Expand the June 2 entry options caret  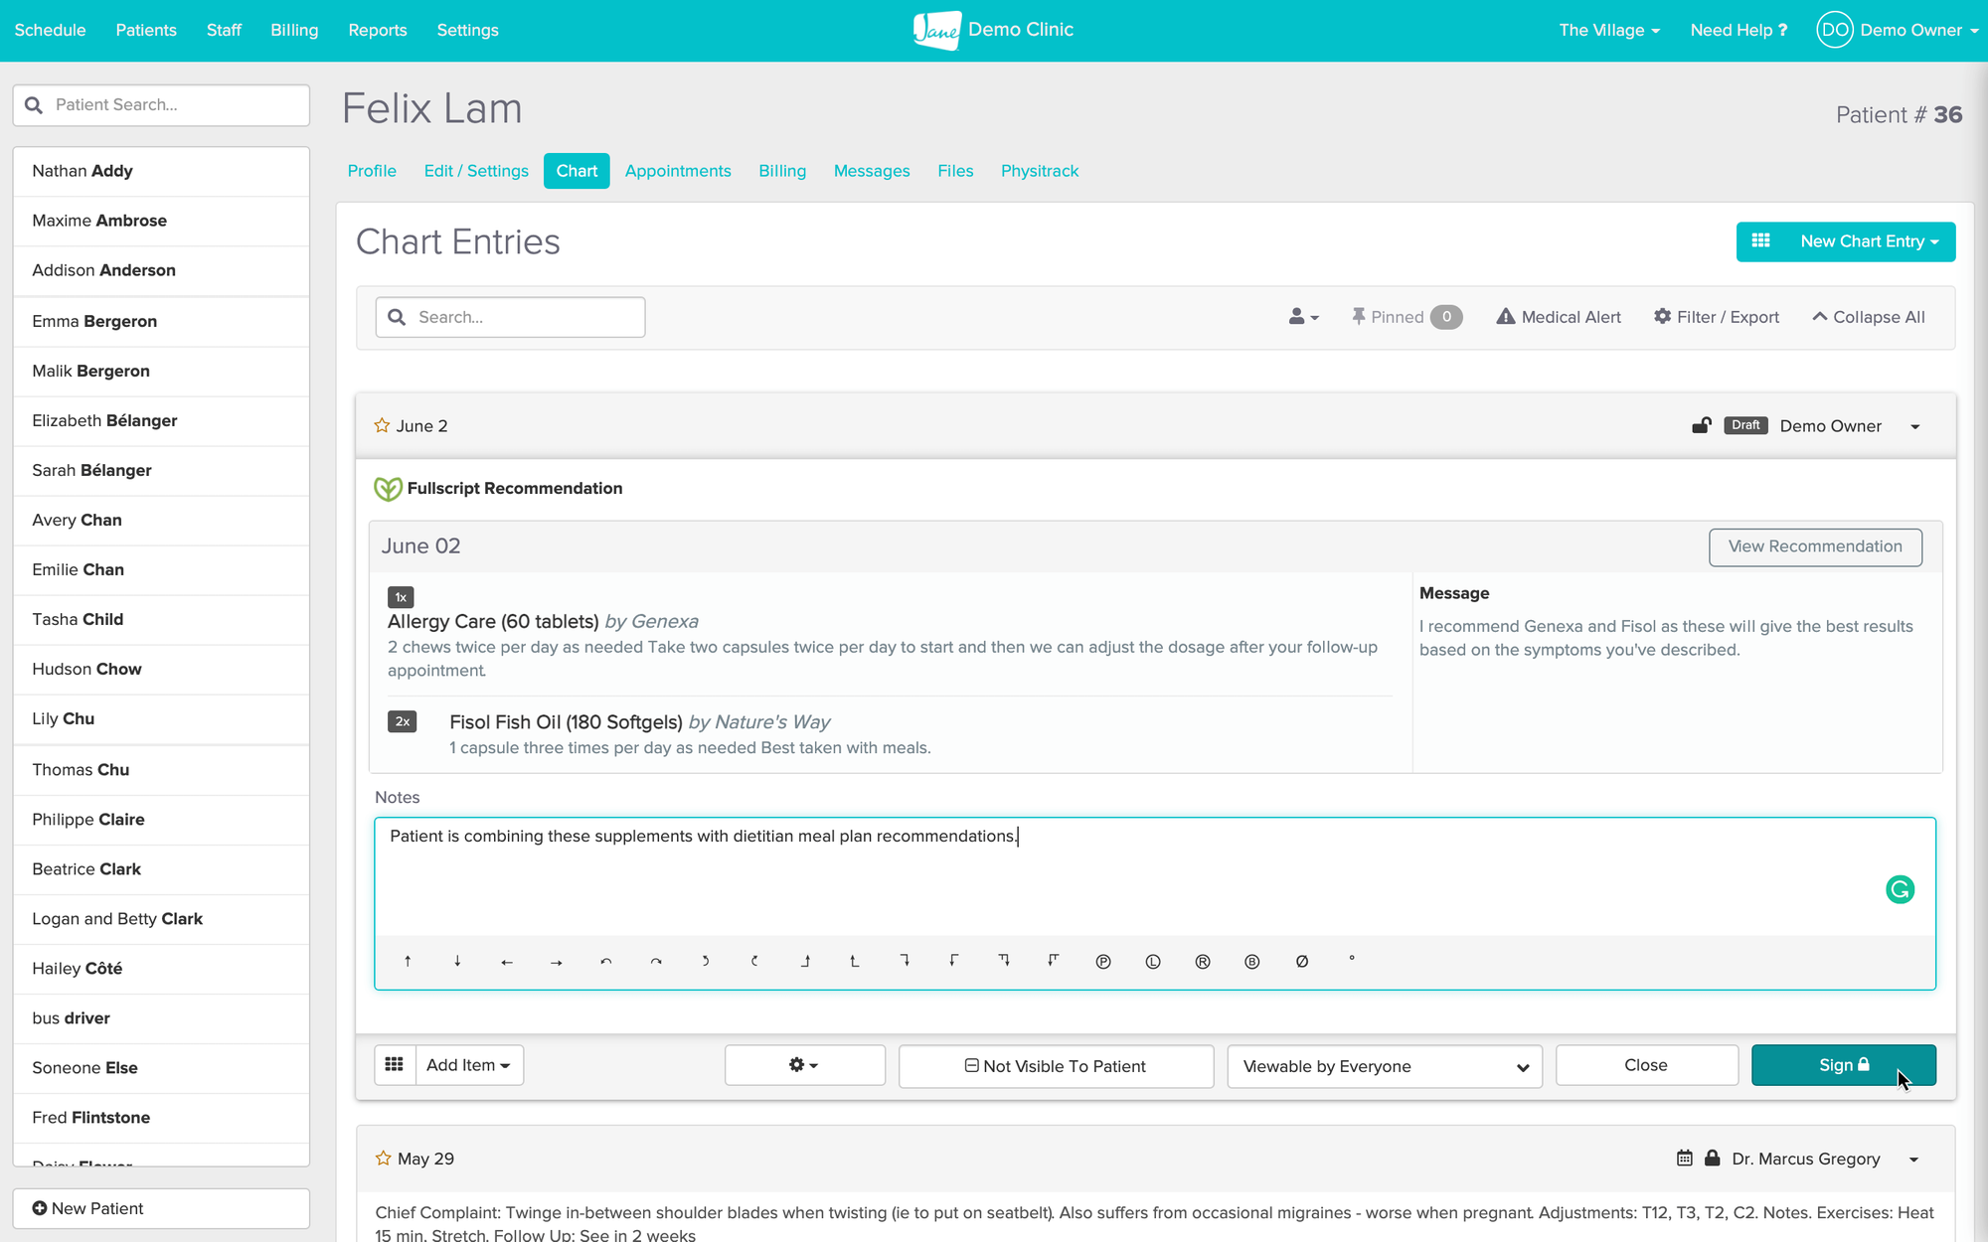[x=1915, y=426]
